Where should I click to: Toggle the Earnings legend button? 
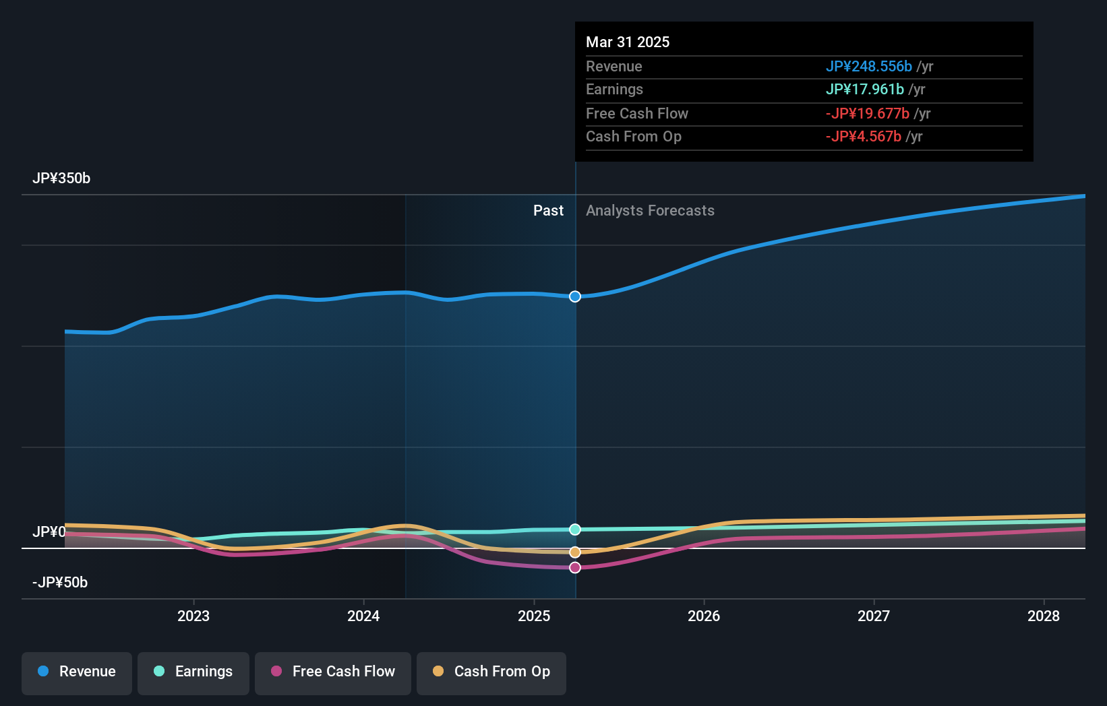coord(193,673)
